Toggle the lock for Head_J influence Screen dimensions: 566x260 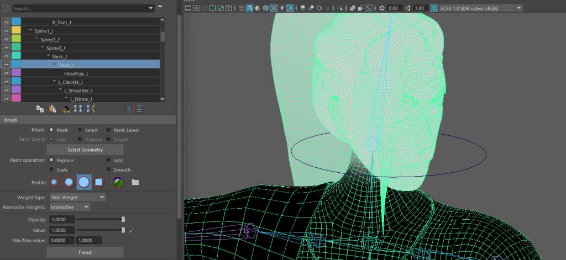pyautogui.click(x=6, y=65)
